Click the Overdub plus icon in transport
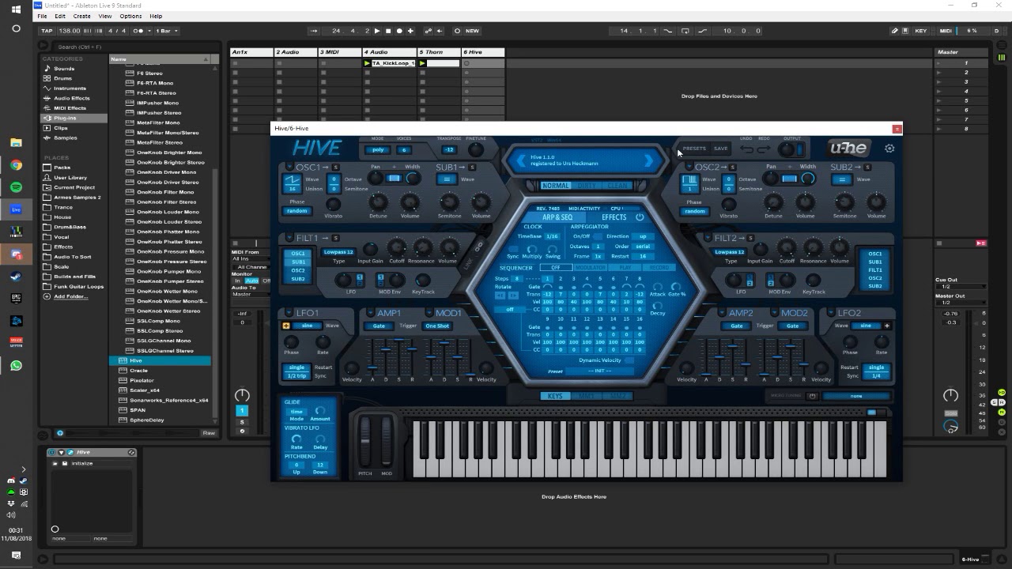Screen dimensions: 1012x569 tap(410, 31)
